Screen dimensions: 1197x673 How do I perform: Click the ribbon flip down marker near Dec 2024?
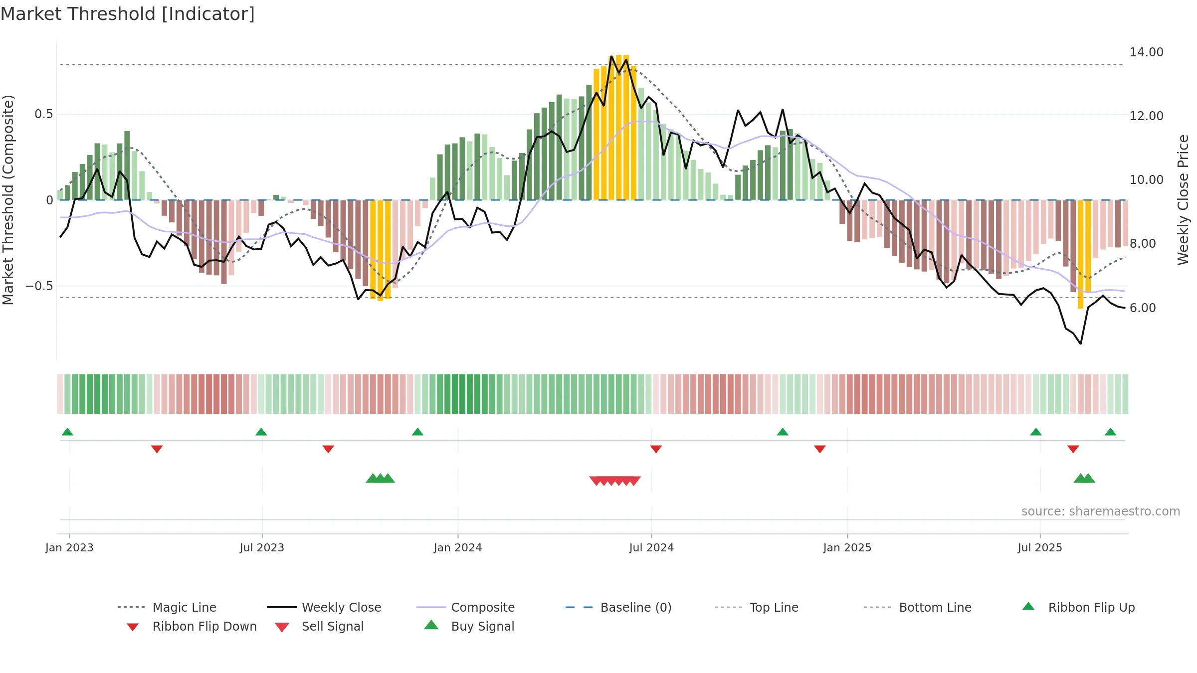tap(820, 449)
